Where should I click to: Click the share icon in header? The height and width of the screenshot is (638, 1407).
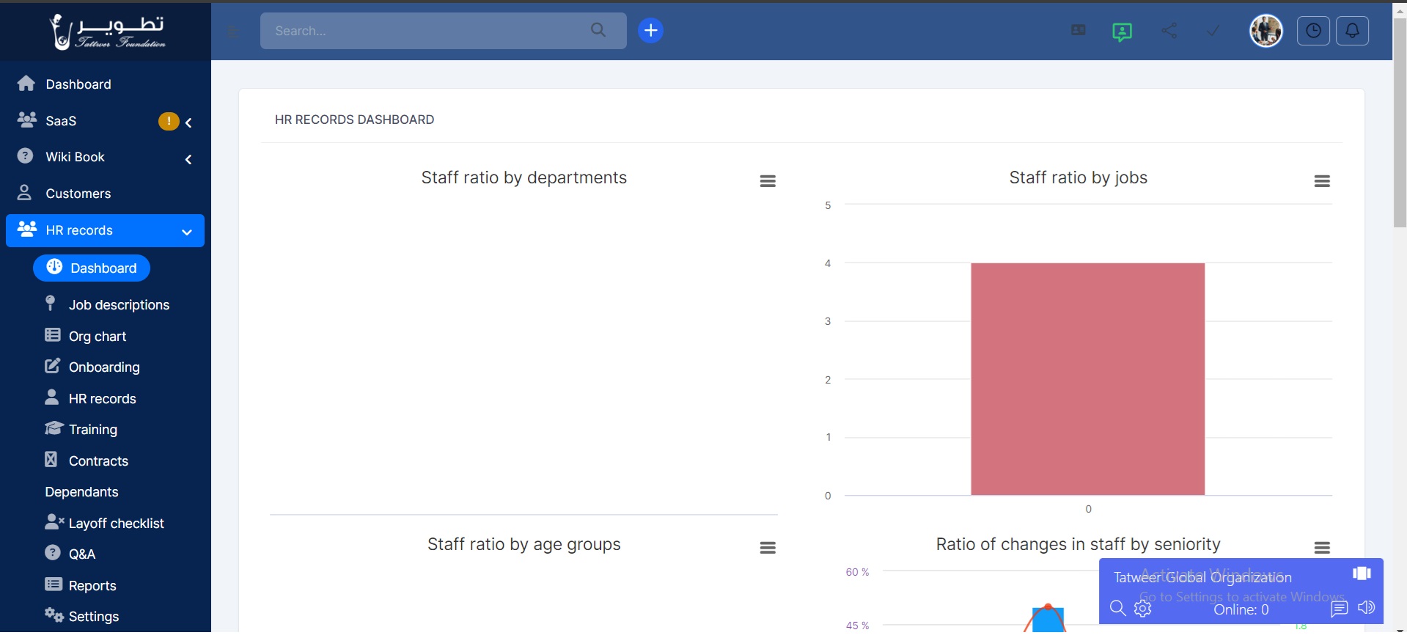tap(1169, 31)
